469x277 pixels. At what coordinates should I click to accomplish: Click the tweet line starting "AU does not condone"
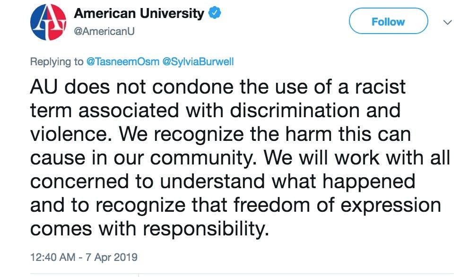(x=218, y=87)
